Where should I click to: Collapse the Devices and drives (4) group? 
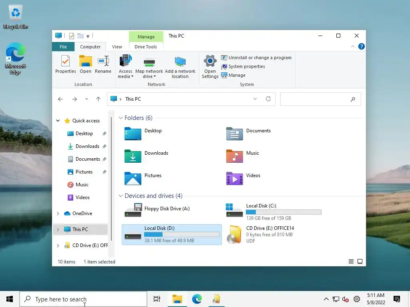[121, 196]
